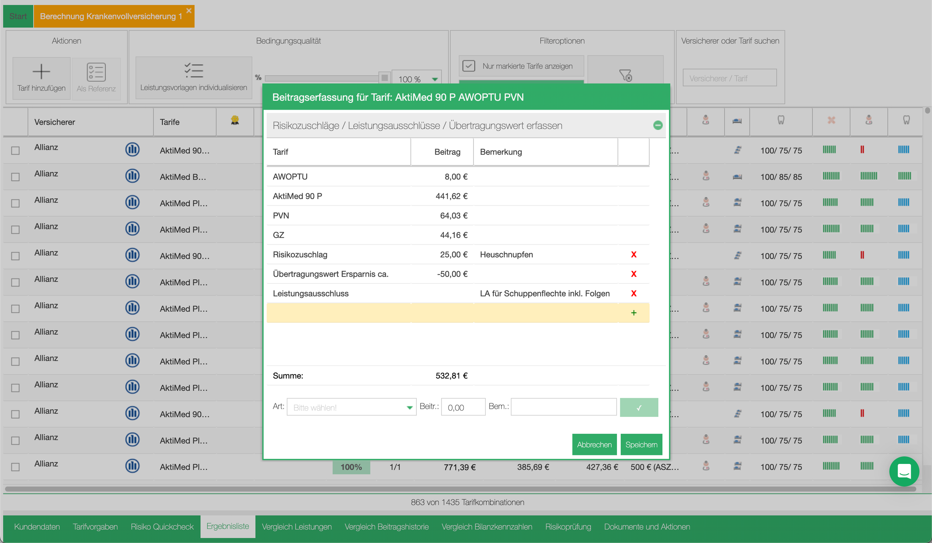The height and width of the screenshot is (543, 932).
Task: Remove the Leistungsausschluss entry with red X
Action: click(x=633, y=294)
